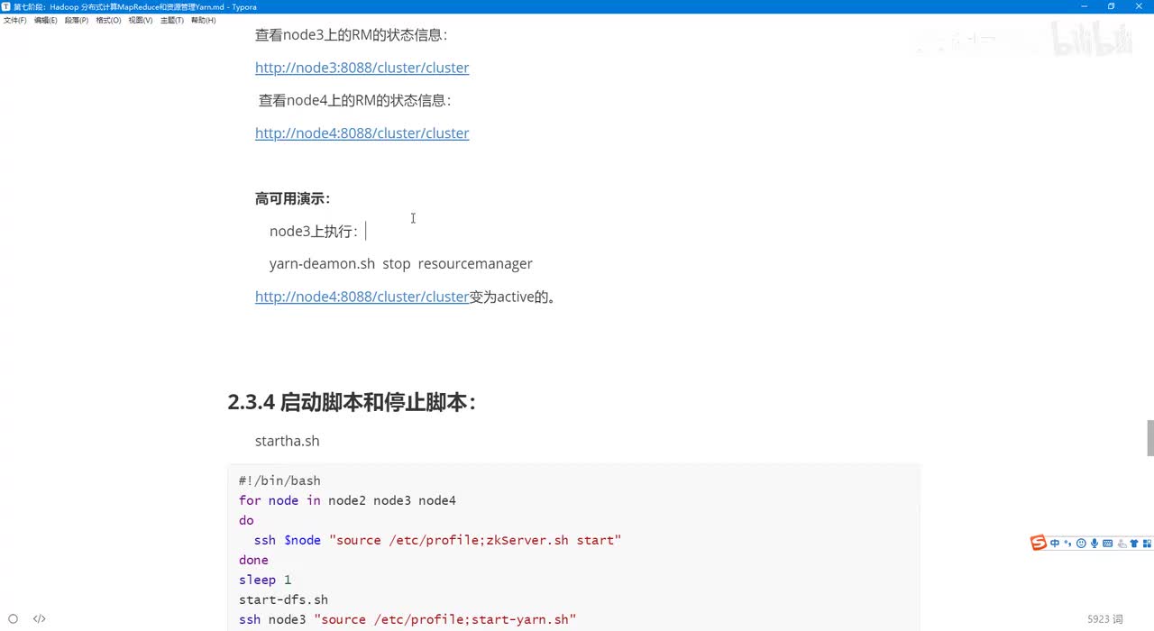Click the 'done' code line
The width and height of the screenshot is (1154, 631).
point(253,560)
